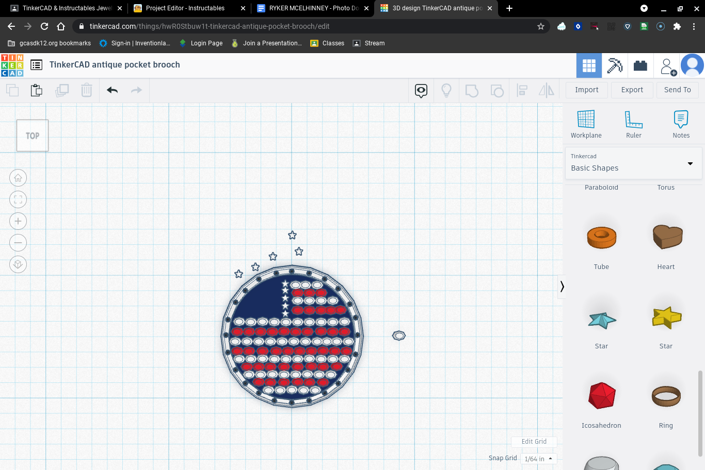
Task: Select the Ruler tool
Action: [x=634, y=124]
